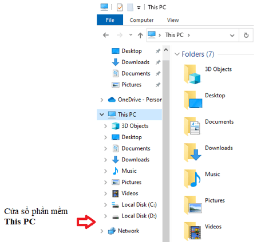261x245 pixels.
Task: Open the File tab
Action: click(110, 20)
